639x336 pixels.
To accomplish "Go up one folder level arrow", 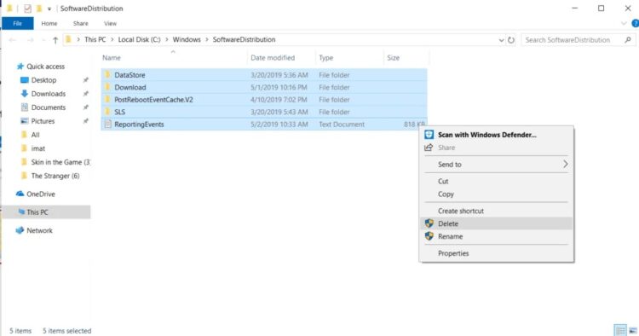I will (55, 40).
